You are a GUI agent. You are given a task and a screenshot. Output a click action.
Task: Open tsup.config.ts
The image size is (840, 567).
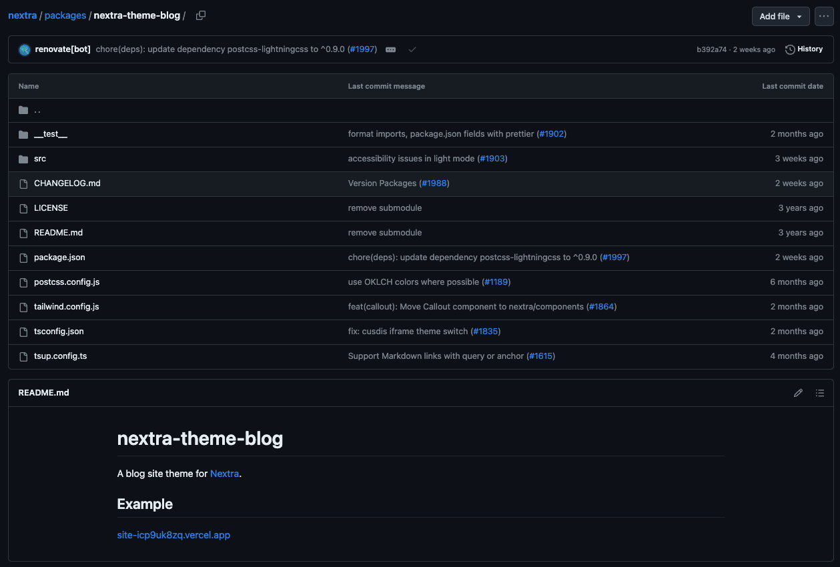coord(61,356)
